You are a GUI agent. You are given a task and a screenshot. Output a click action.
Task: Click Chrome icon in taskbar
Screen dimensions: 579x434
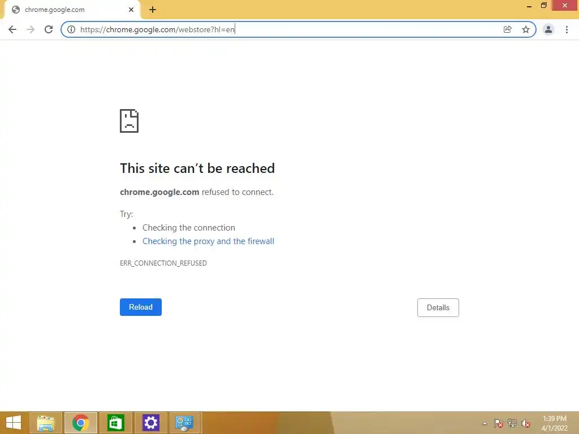81,423
